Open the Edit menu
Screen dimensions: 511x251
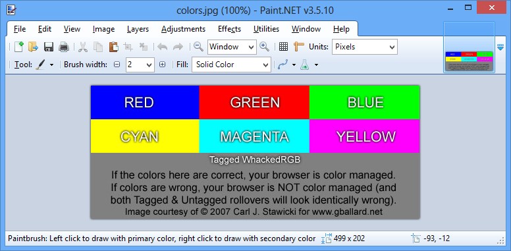[x=45, y=29]
